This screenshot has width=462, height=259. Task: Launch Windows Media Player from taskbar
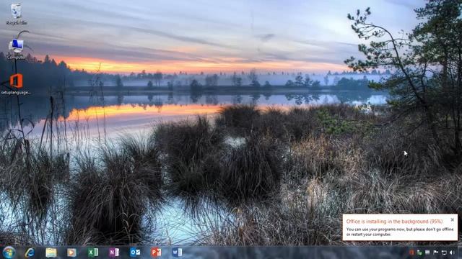pyautogui.click(x=71, y=253)
